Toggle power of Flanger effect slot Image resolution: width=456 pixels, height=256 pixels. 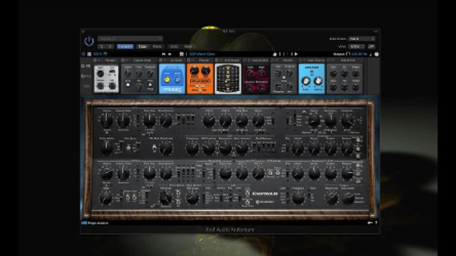(95, 60)
